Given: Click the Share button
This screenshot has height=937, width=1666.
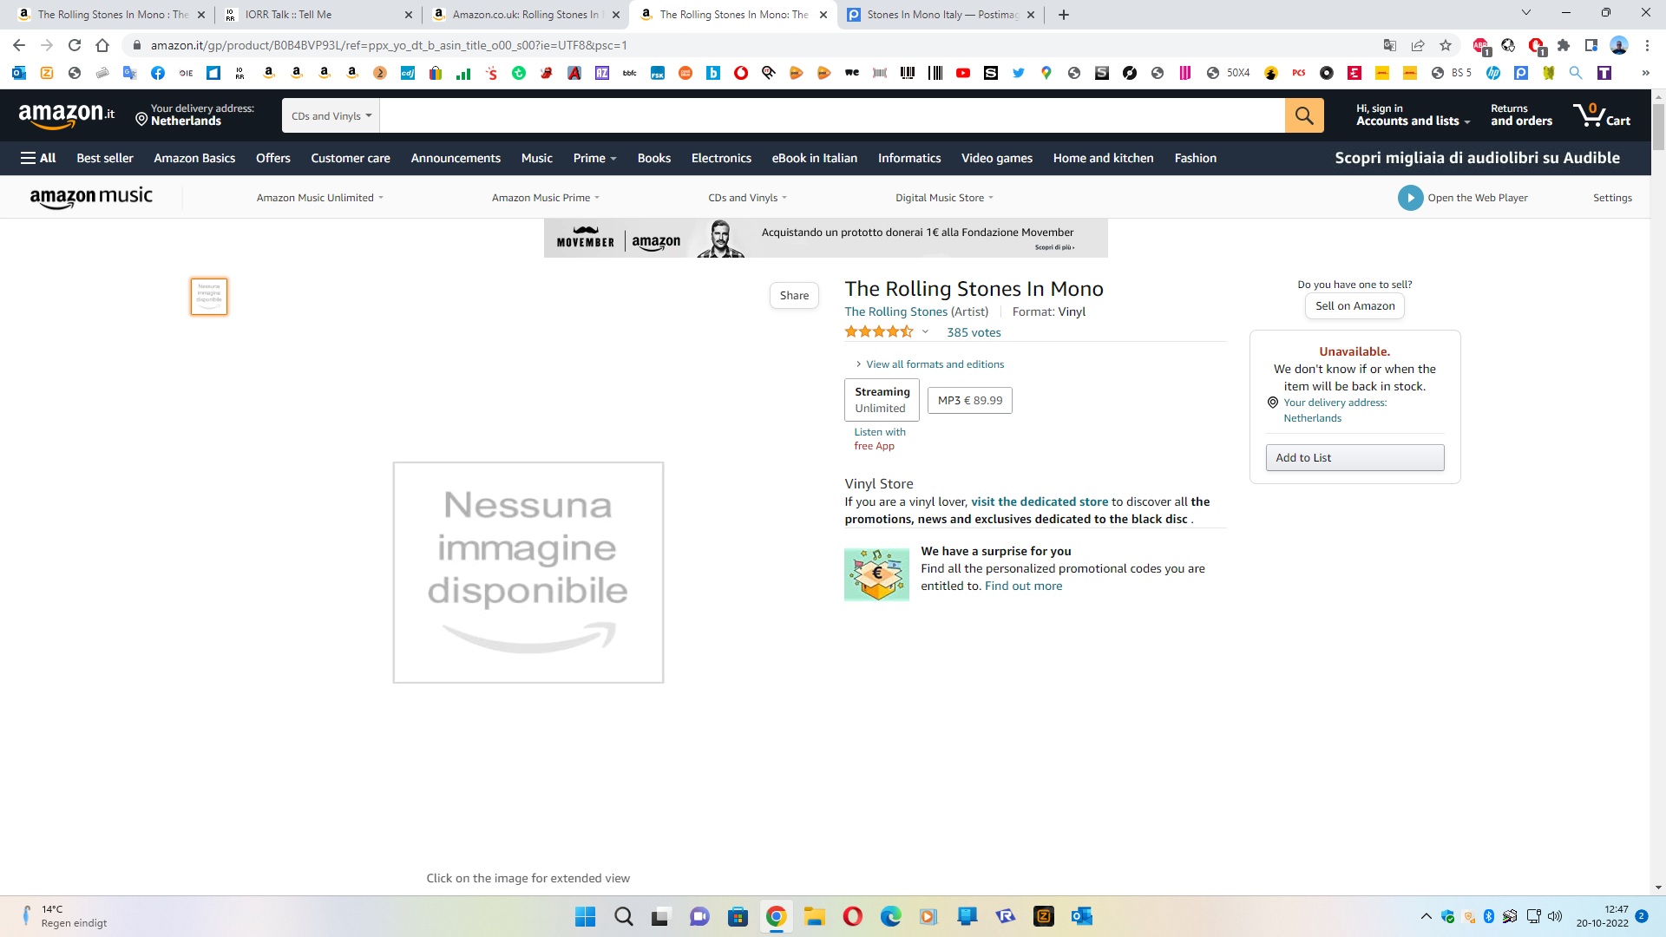Looking at the screenshot, I should [x=794, y=296].
